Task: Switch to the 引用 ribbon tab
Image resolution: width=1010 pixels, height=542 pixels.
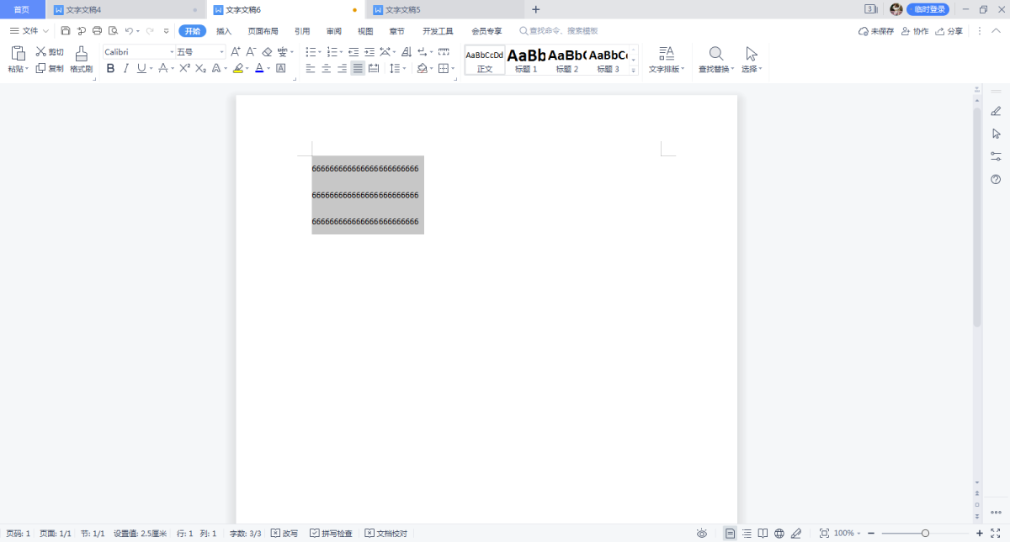Action: tap(302, 31)
